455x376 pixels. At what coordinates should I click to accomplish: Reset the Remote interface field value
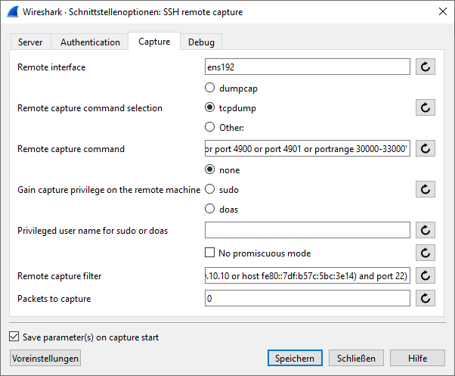(426, 67)
